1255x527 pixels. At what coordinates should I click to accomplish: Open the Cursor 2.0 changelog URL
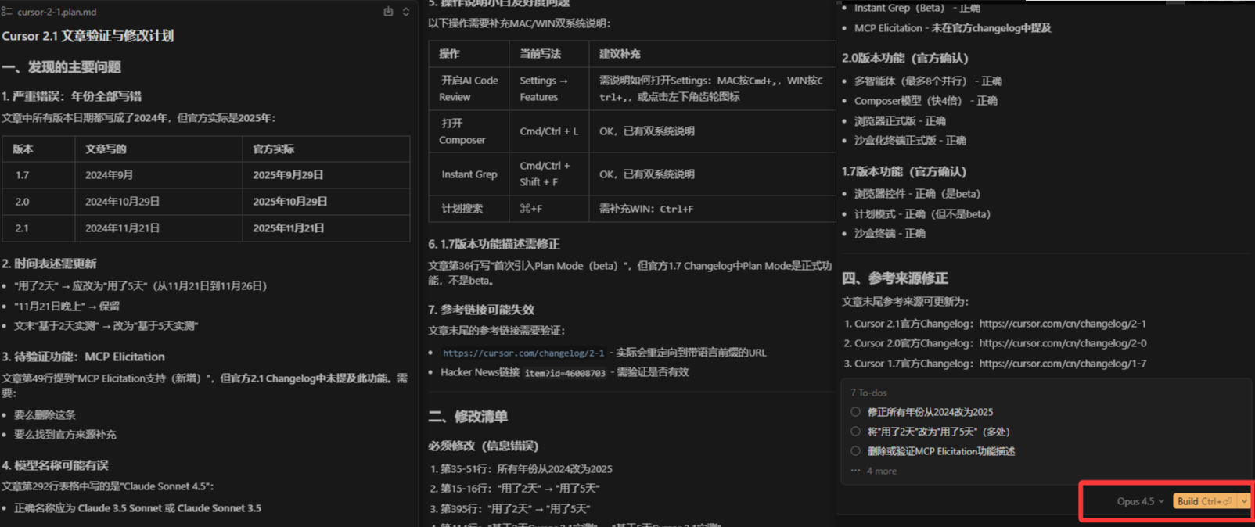1063,343
